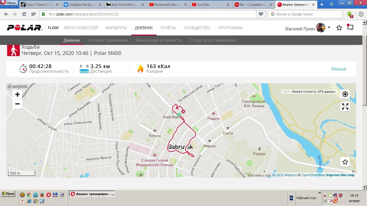The width and height of the screenshot is (367, 206).
Task: Expand the Василий Лукин profile dropdown
Action: click(329, 27)
